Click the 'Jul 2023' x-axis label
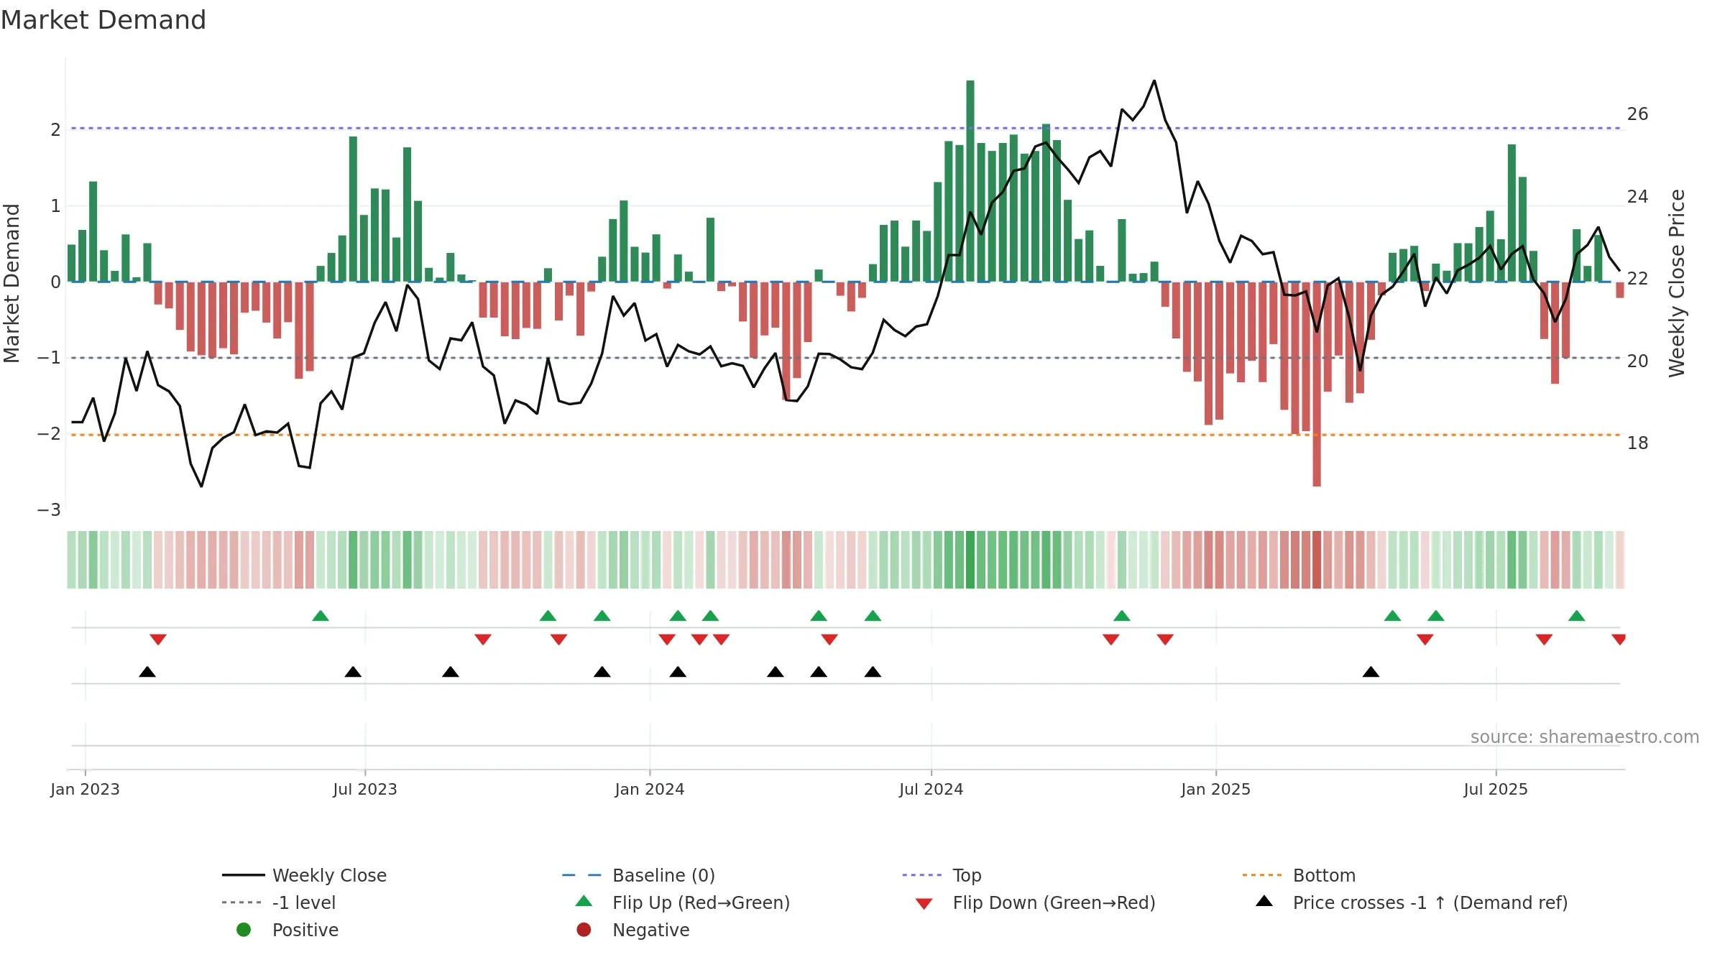1725x970 pixels. [365, 789]
